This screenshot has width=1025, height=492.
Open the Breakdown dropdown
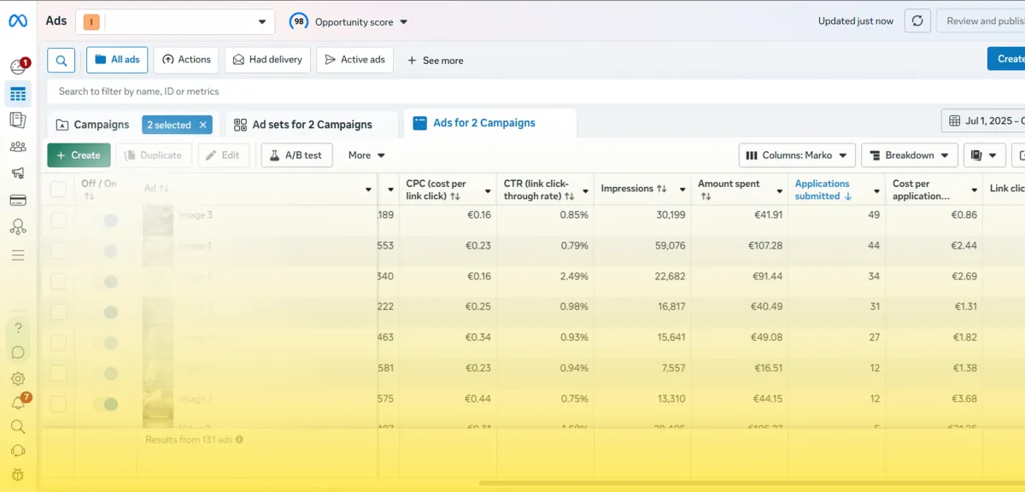tap(909, 155)
